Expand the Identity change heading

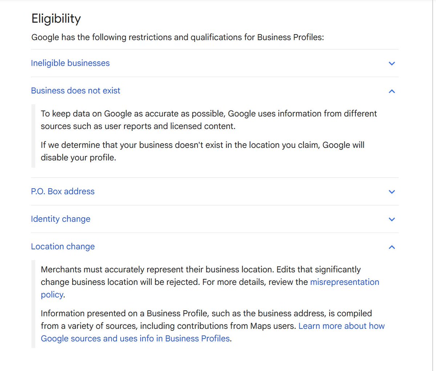tap(61, 219)
